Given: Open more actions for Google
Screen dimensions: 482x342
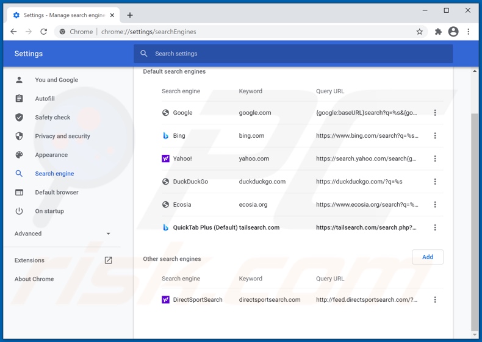Looking at the screenshot, I should 434,113.
